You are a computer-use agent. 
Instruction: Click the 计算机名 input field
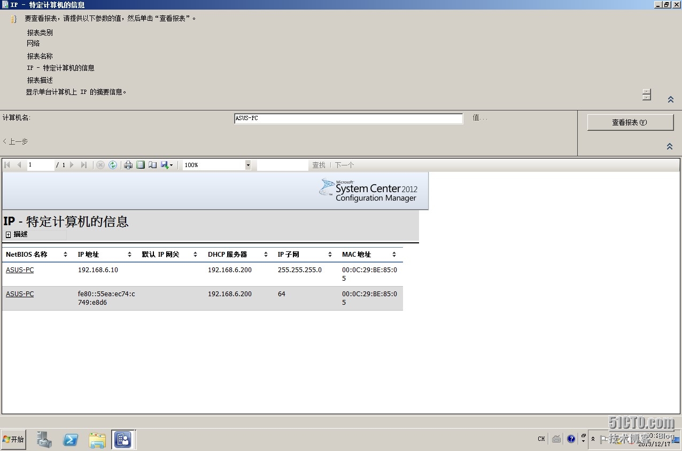pos(348,118)
